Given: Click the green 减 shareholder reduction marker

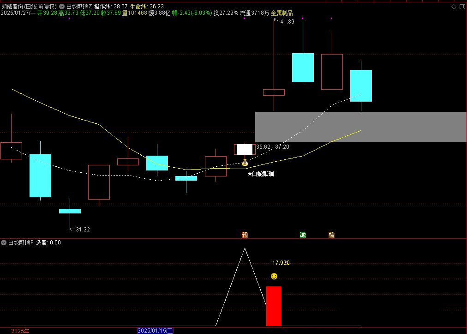Looking at the screenshot, I should click(303, 235).
